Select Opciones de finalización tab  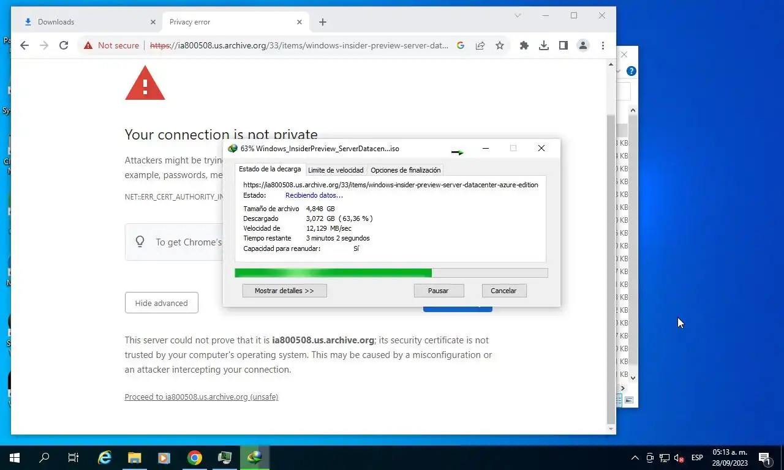tap(405, 170)
